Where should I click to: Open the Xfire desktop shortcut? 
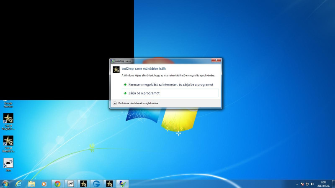[8, 165]
